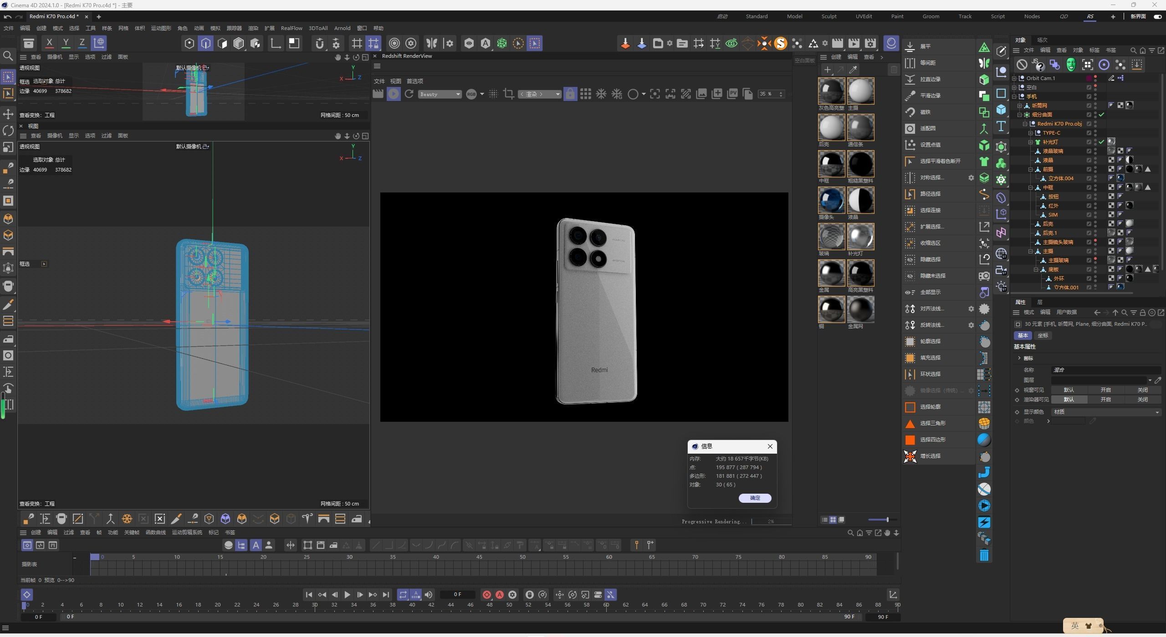The image size is (1166, 637).
Task: Click the render region crop icon
Action: tap(509, 94)
